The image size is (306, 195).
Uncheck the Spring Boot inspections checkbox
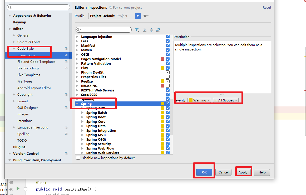[168, 117]
